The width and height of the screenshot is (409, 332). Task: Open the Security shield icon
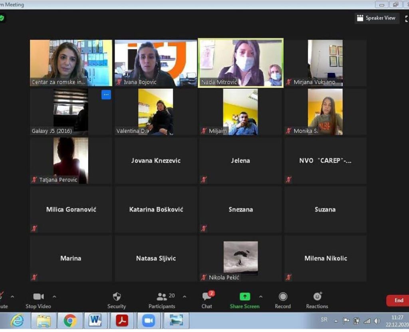pyautogui.click(x=117, y=297)
